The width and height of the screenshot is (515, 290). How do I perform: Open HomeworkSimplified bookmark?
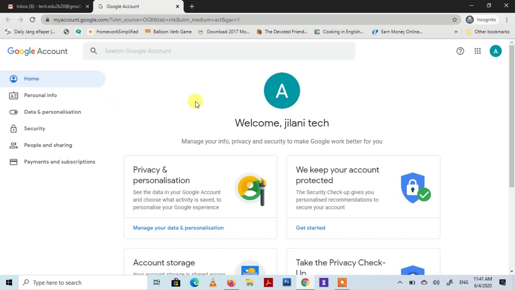coord(113,32)
